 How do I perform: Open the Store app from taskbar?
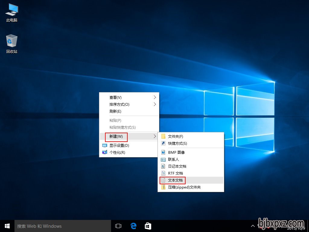[x=148, y=226]
